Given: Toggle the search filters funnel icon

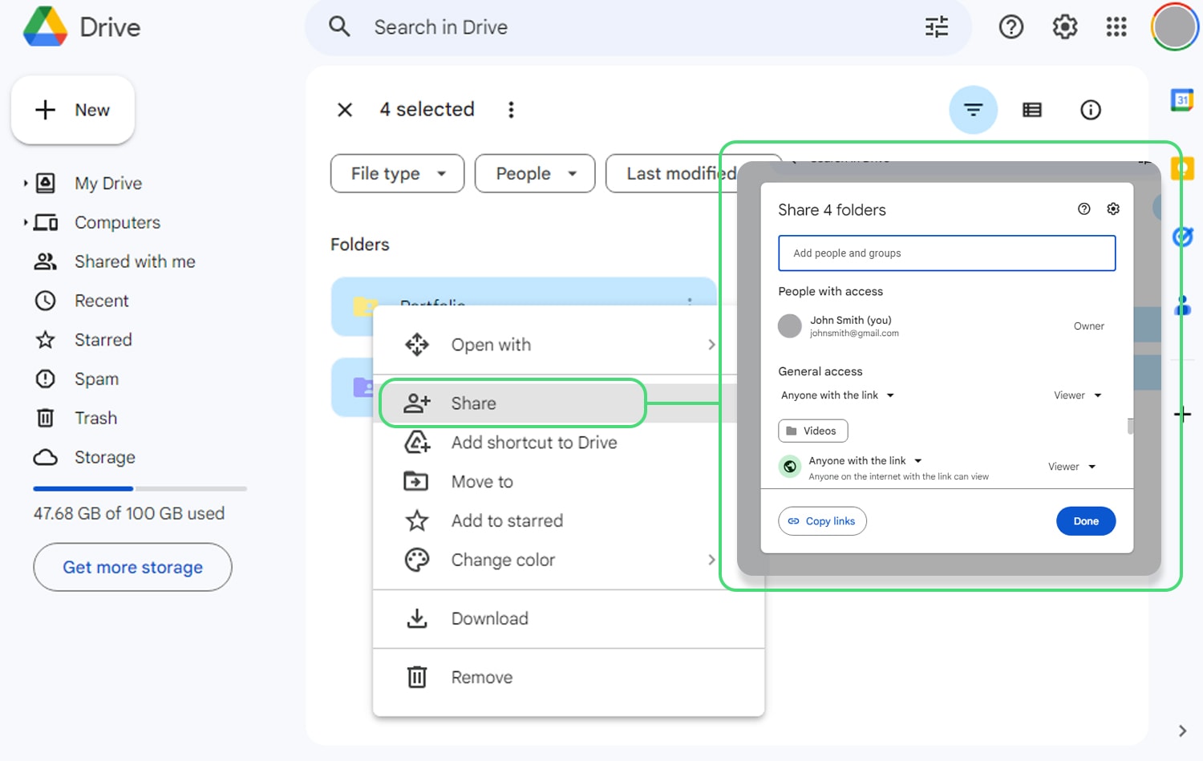Looking at the screenshot, I should click(x=973, y=110).
